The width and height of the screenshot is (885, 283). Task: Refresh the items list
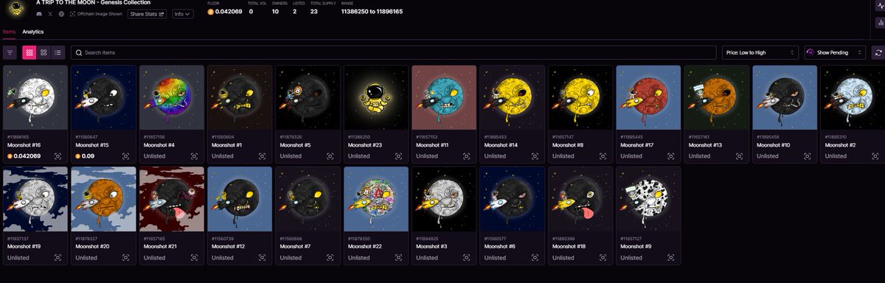(x=878, y=52)
